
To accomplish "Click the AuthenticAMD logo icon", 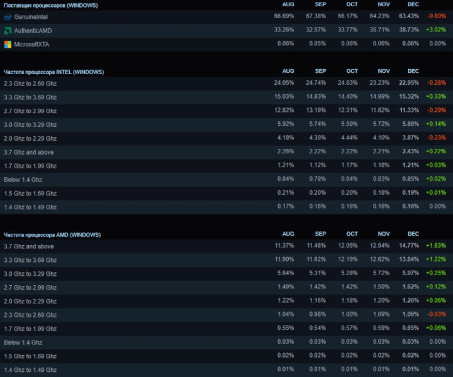I will pos(8,31).
